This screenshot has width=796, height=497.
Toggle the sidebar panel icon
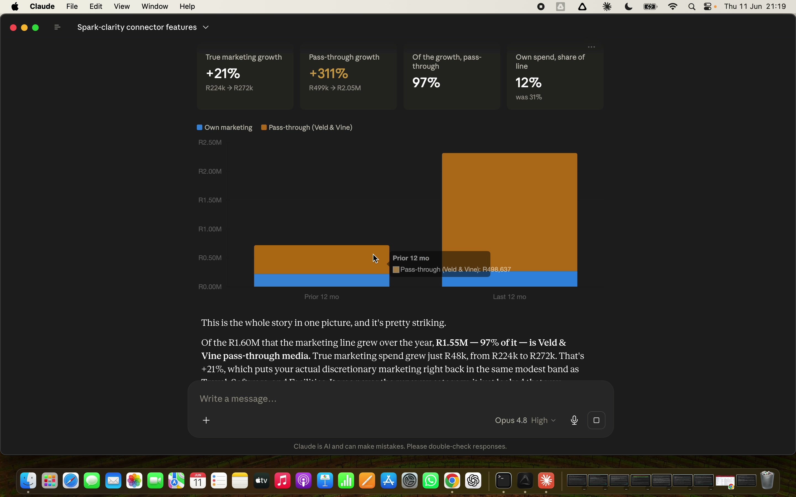[x=57, y=27]
